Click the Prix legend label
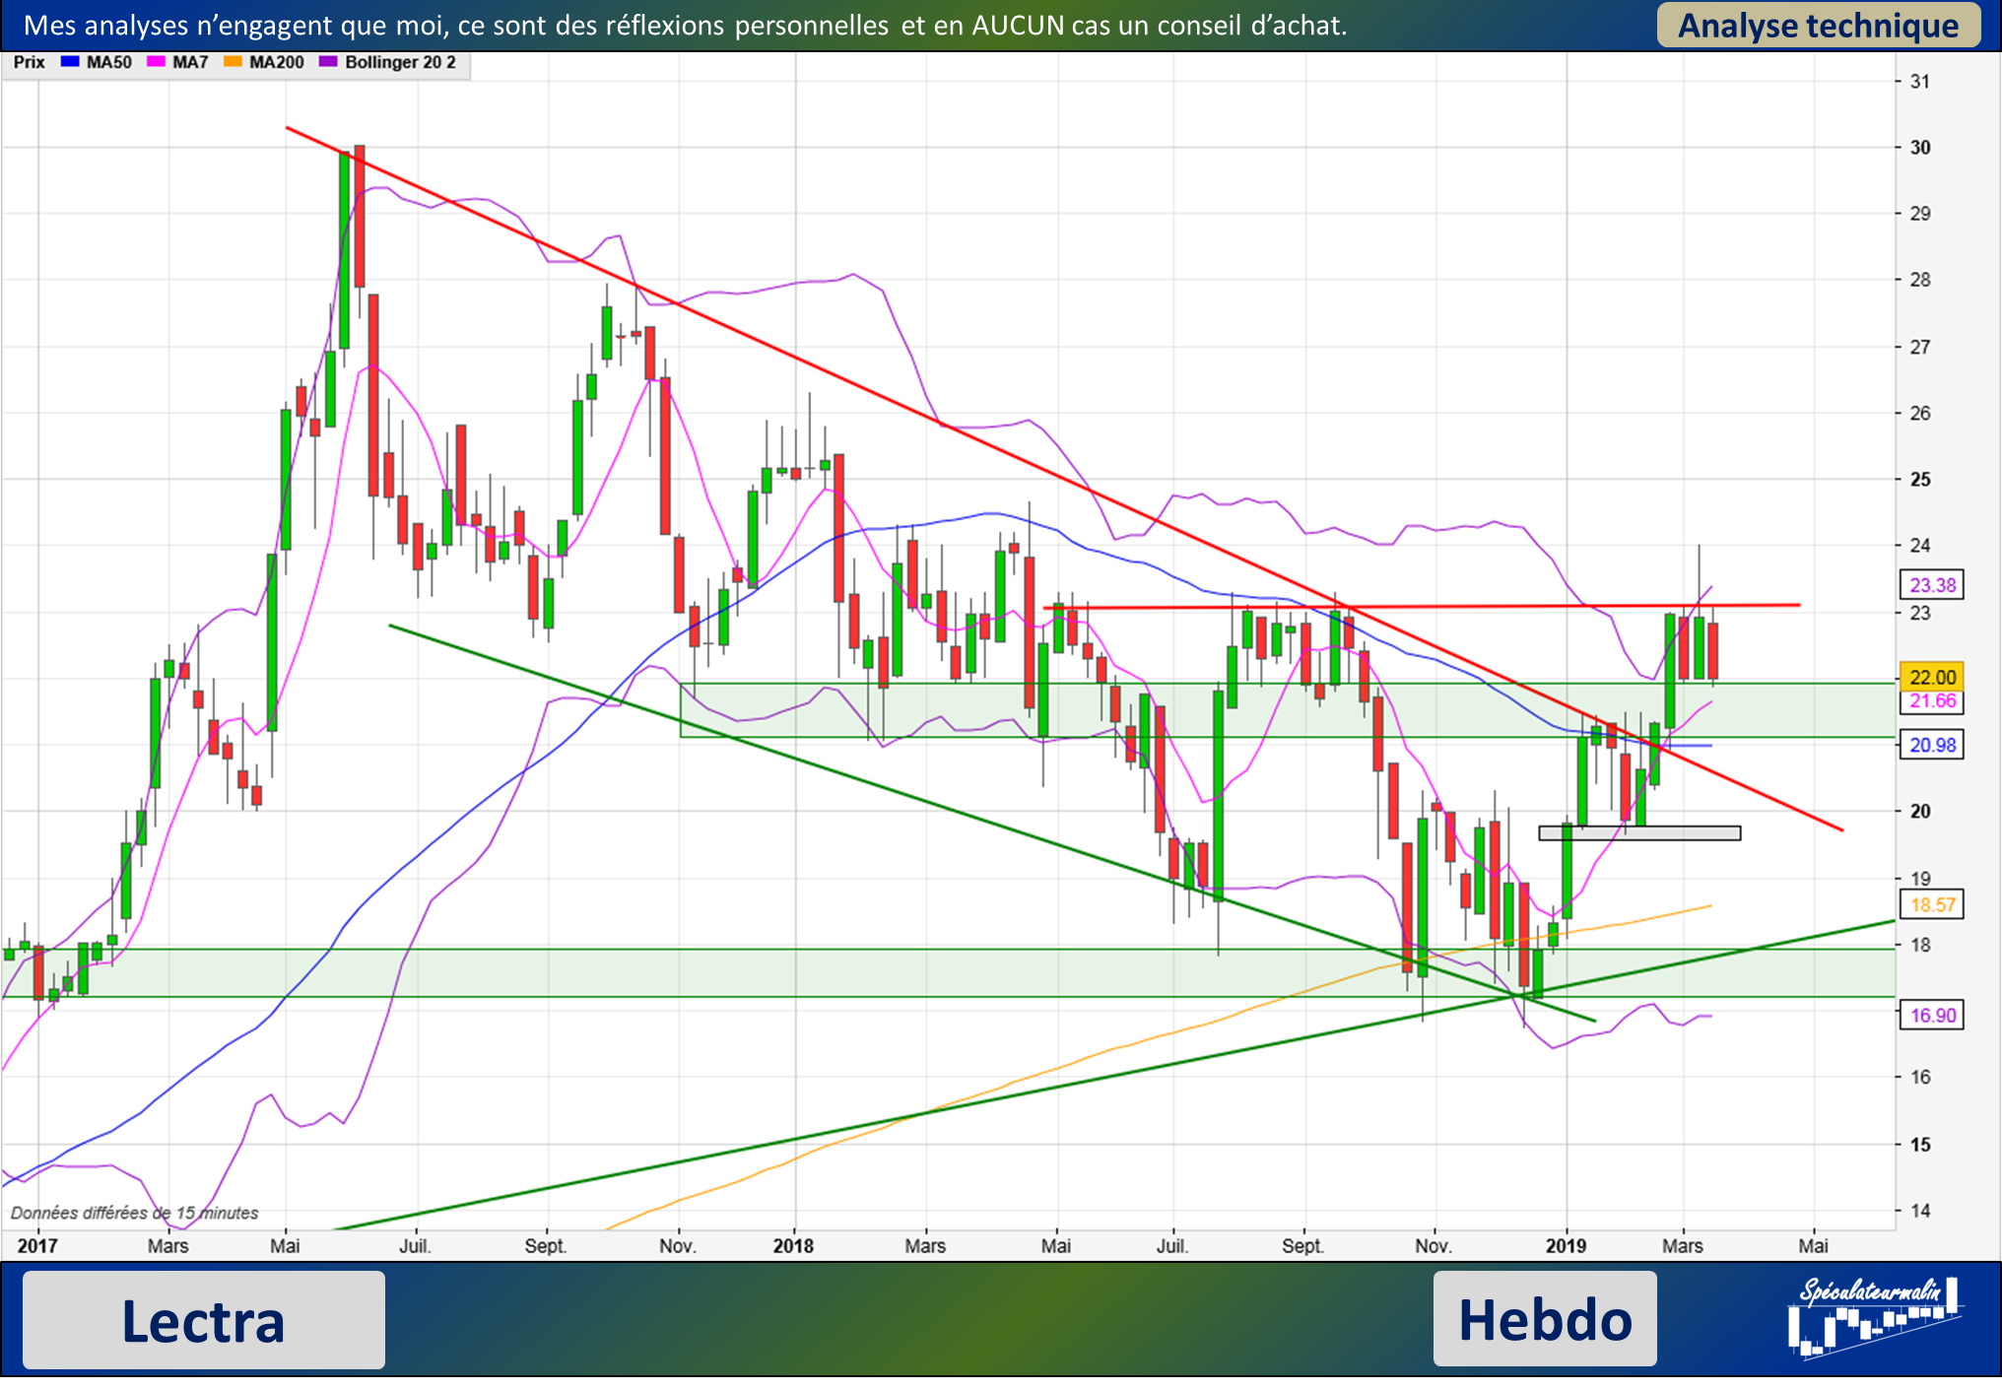Viewport: 2002px width, 1389px height. [x=29, y=62]
